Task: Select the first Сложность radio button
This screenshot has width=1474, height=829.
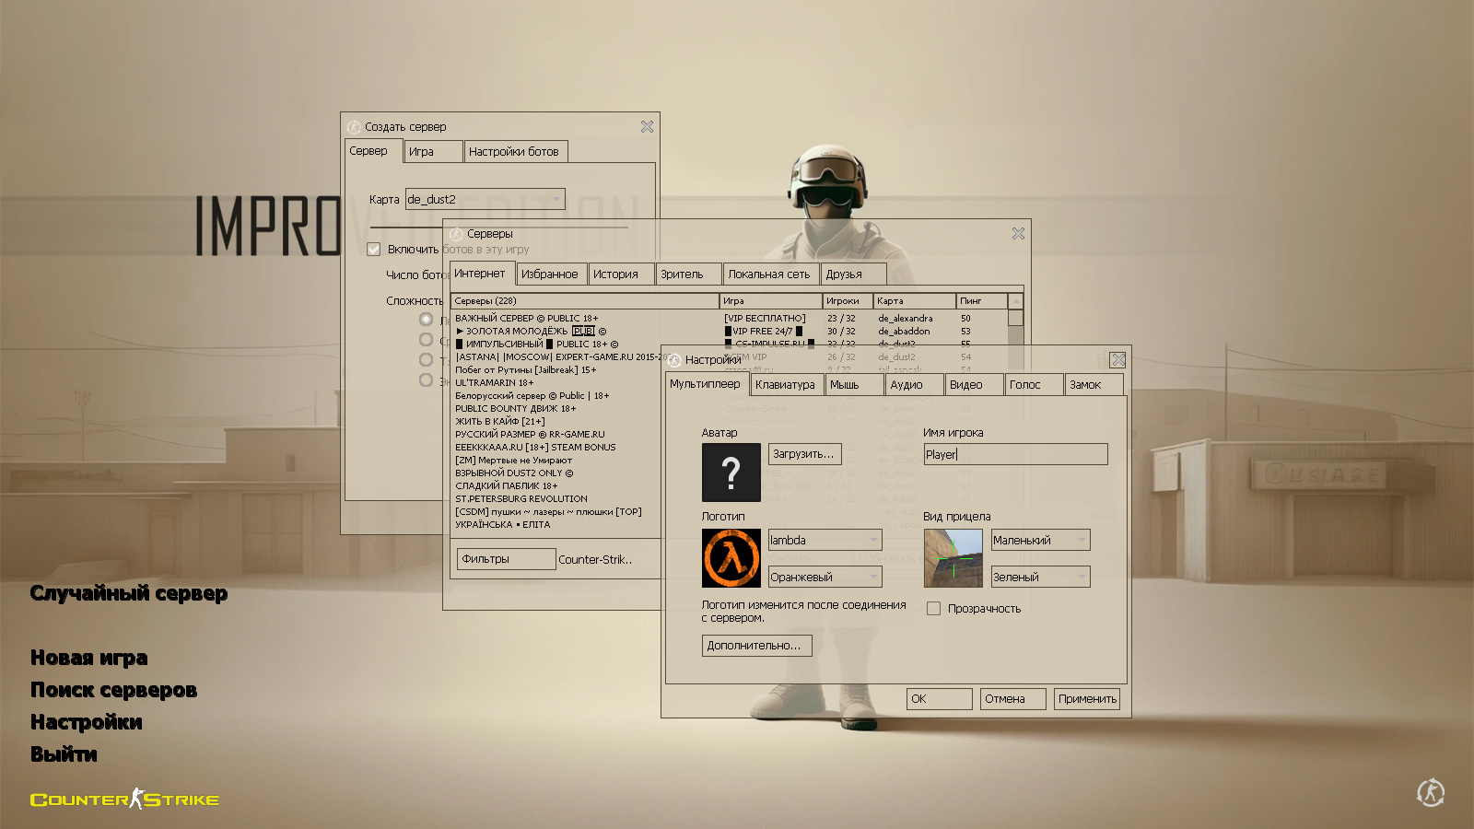Action: tap(426, 320)
